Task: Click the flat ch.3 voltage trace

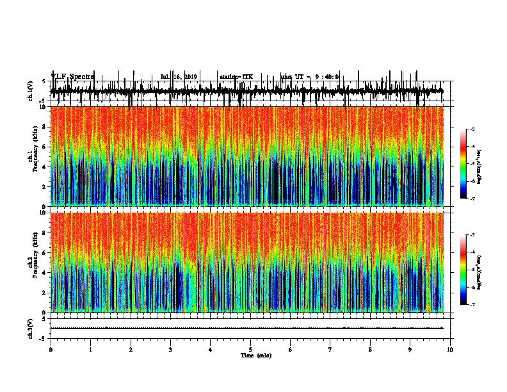Action: tap(247, 329)
